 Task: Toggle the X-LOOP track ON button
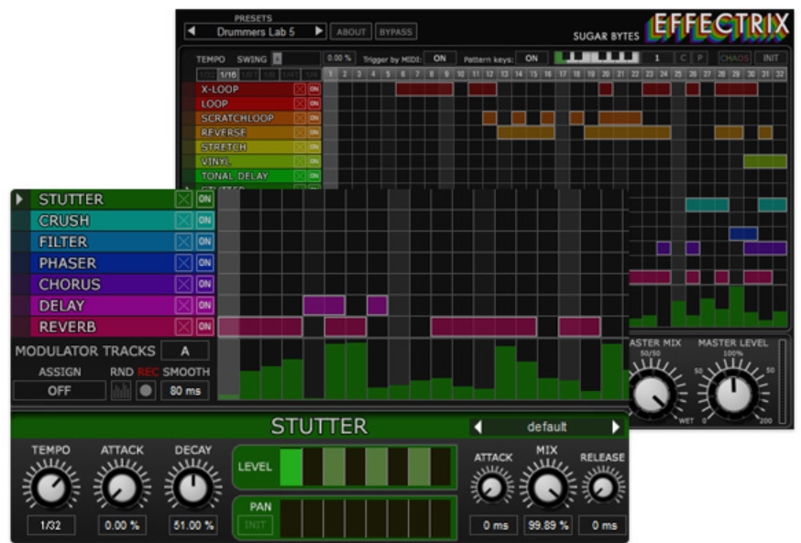[314, 90]
